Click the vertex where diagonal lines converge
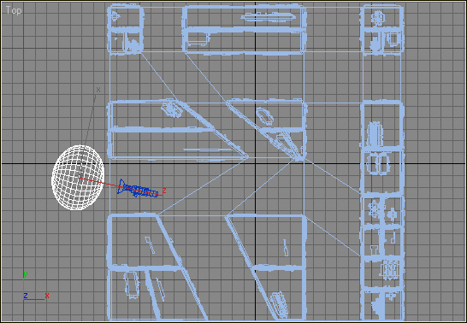Viewport: 467px width, 323px height. [x=299, y=158]
